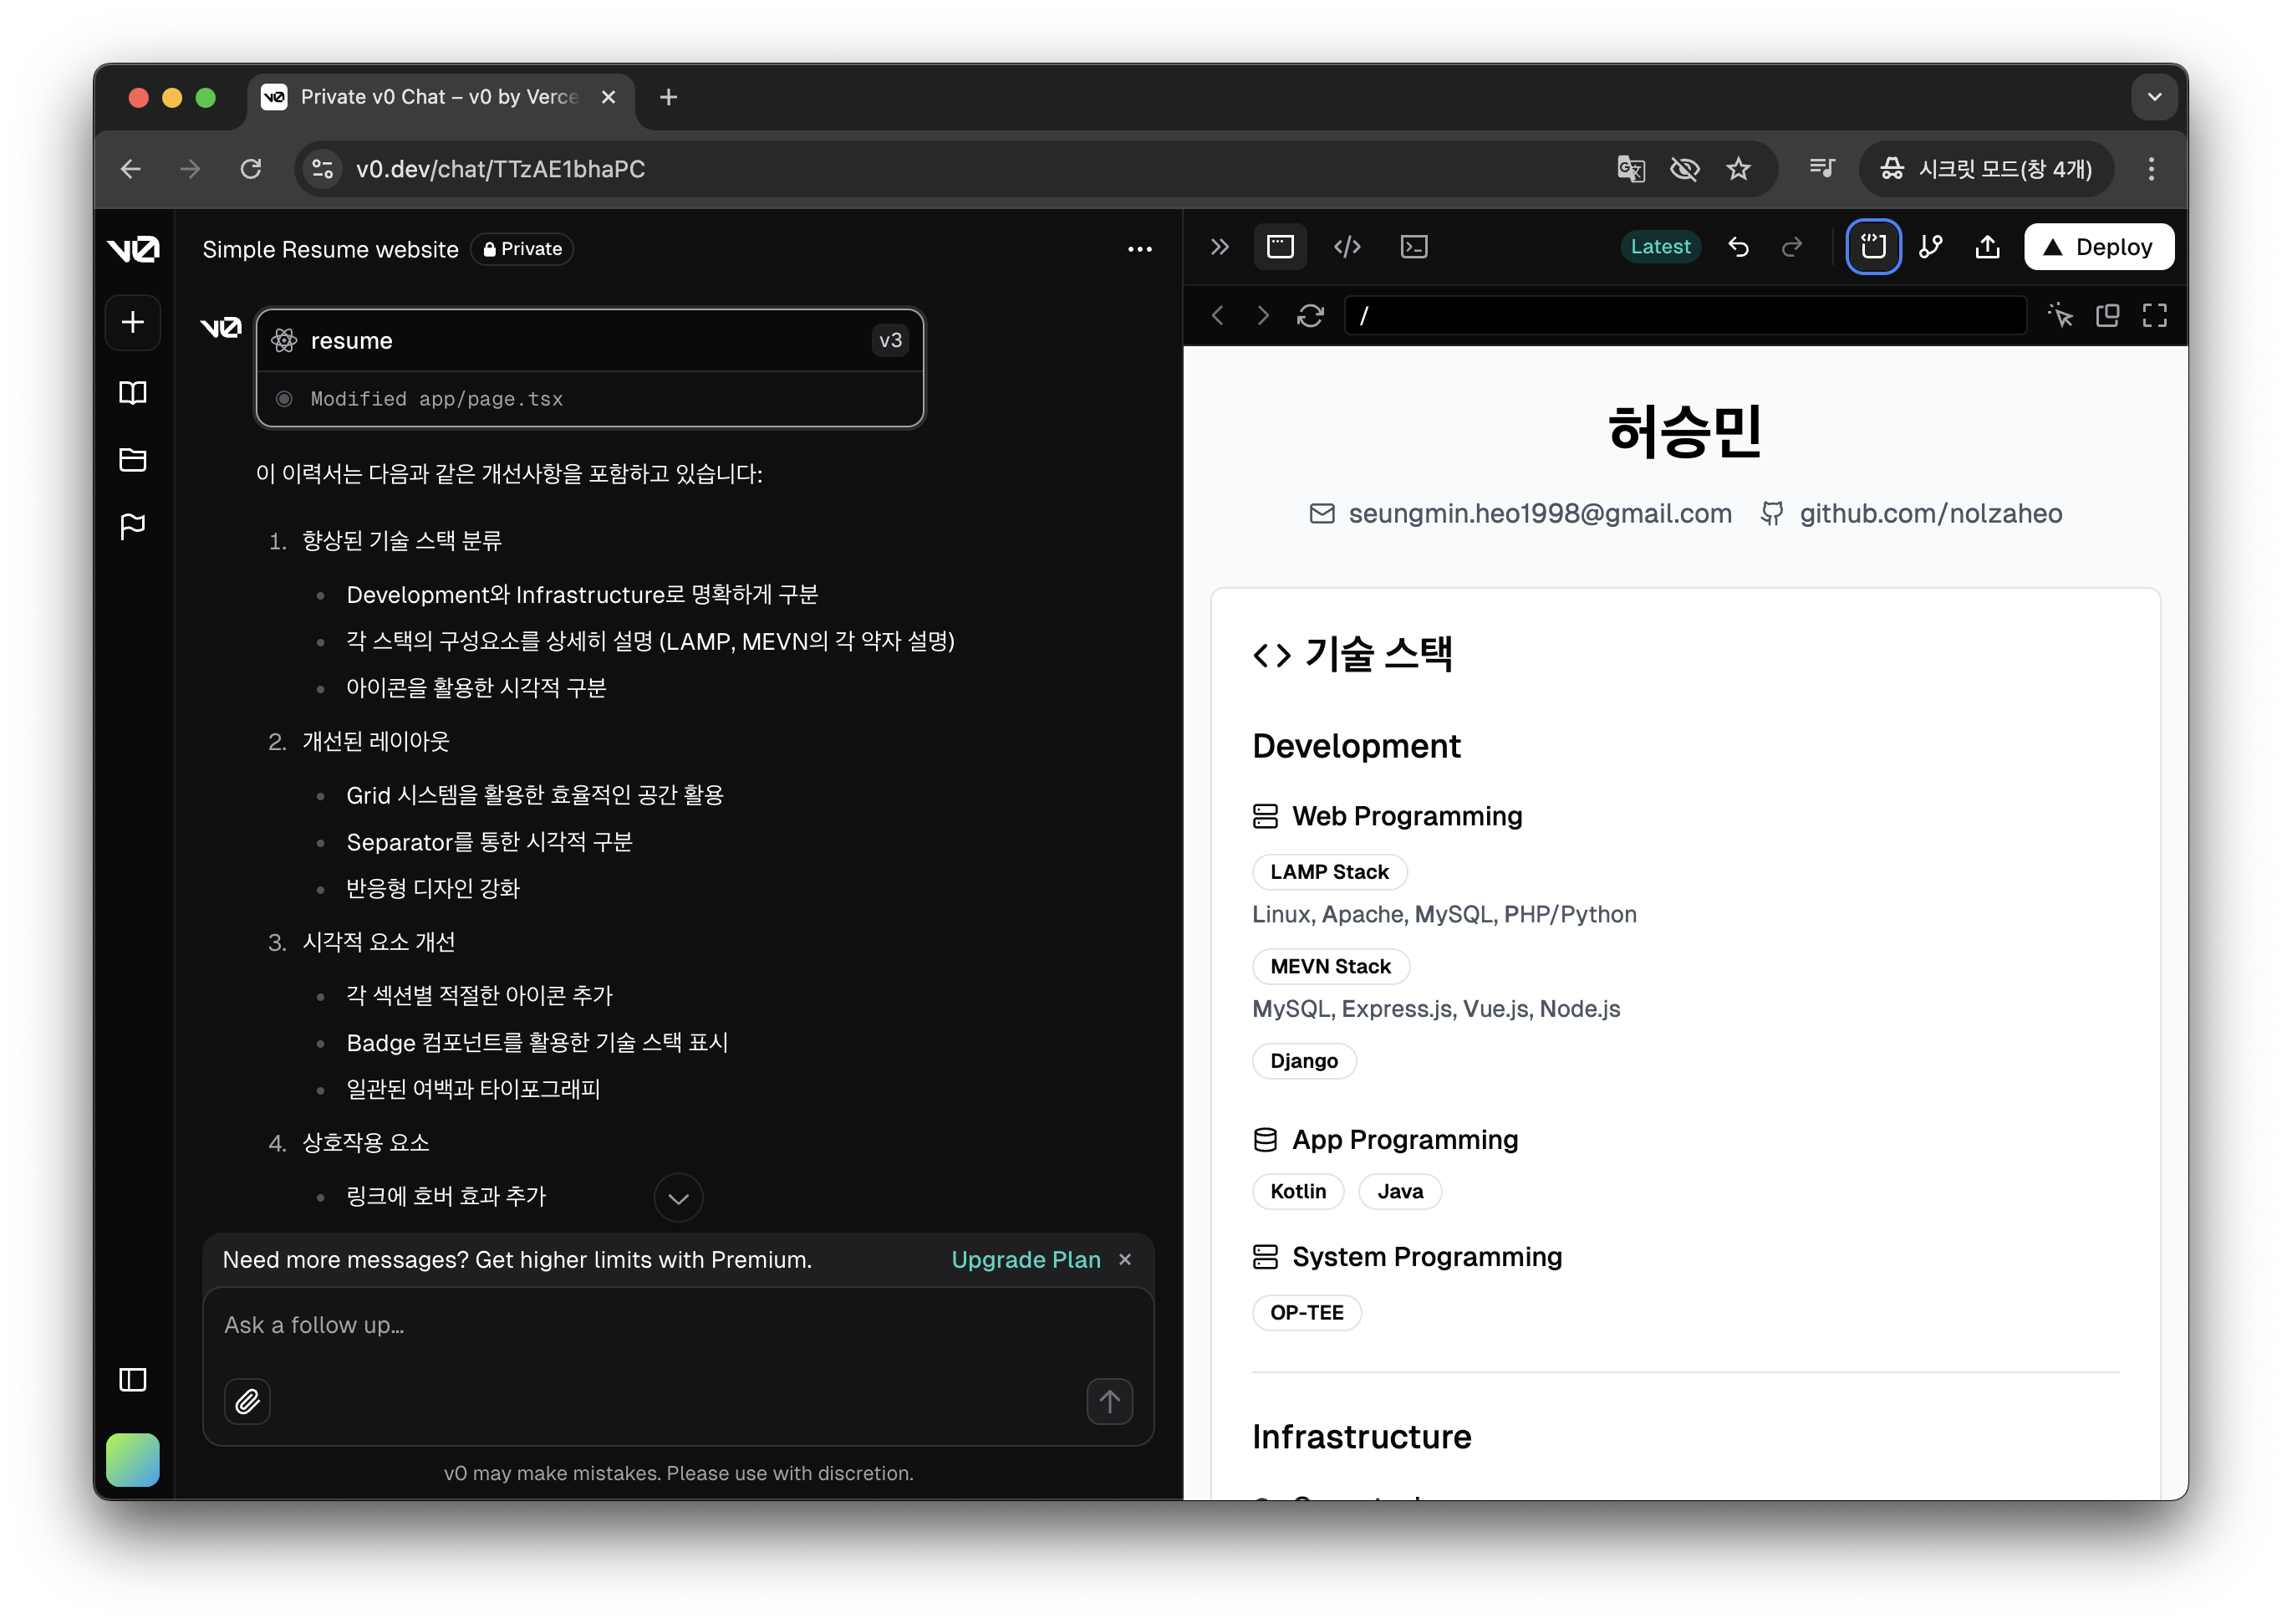The height and width of the screenshot is (1624, 2282).
Task: Go forward in the preview browser
Action: click(1262, 316)
